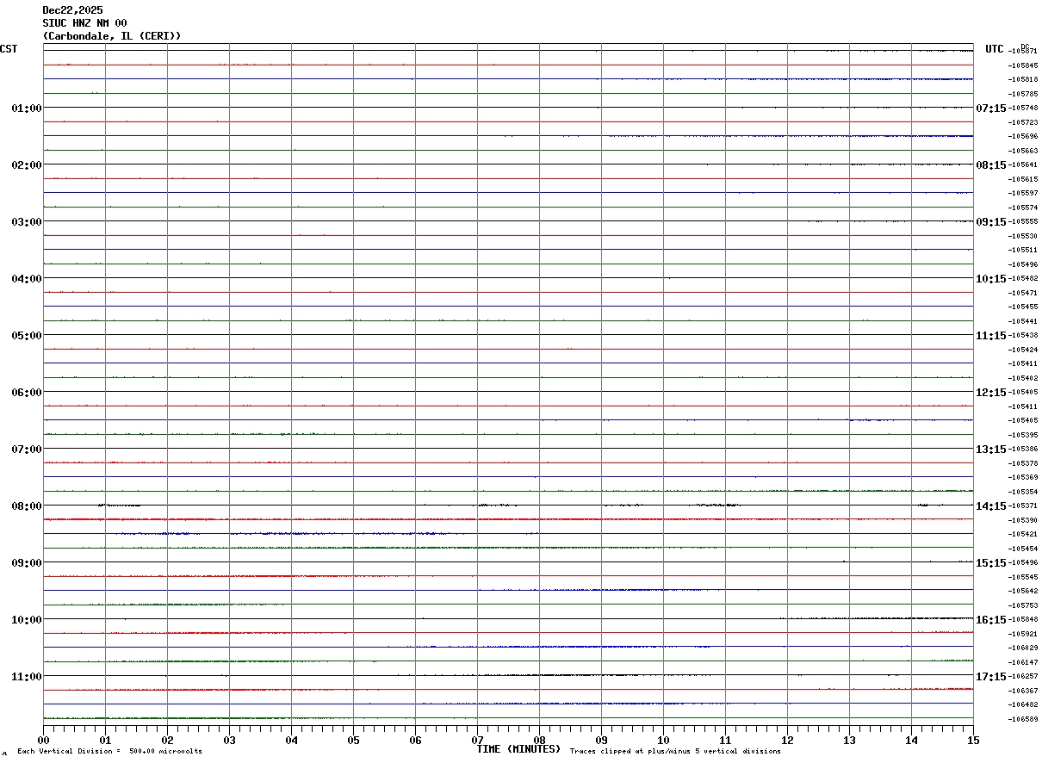Click the 16:15 UTC time label

click(x=990, y=619)
